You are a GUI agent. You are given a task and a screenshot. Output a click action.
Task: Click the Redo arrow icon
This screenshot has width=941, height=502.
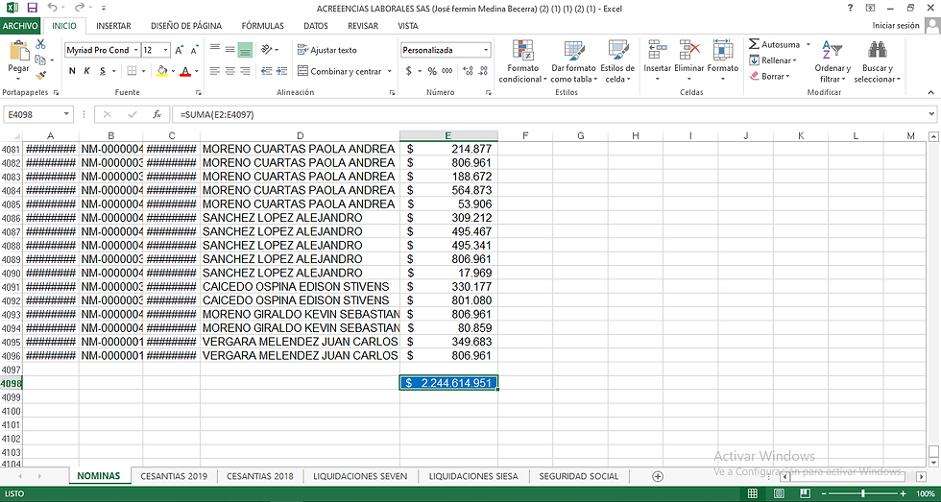(x=80, y=9)
